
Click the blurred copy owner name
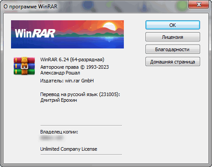tap(52, 138)
